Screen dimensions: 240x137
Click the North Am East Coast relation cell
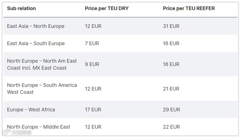click(42, 64)
